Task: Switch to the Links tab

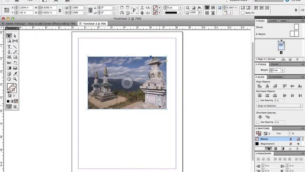Action: 284,21
